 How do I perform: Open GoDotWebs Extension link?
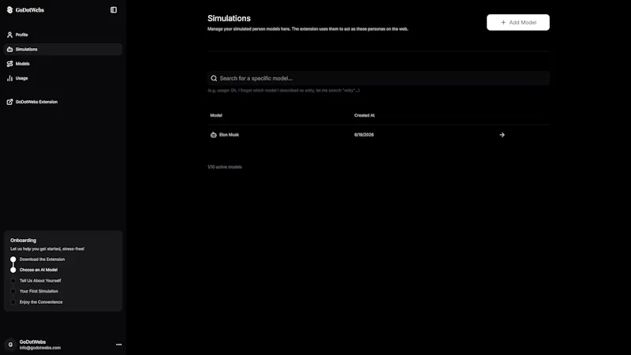coord(63,102)
